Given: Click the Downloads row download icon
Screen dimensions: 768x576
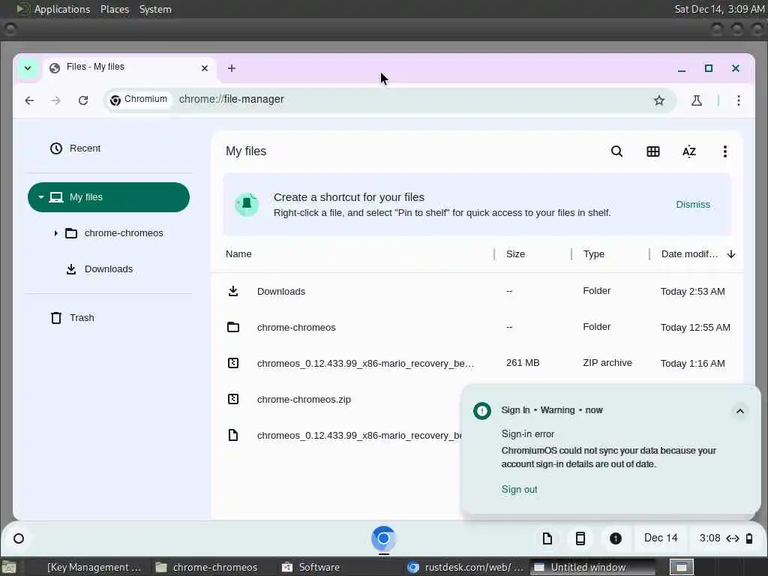Looking at the screenshot, I should (x=233, y=292).
